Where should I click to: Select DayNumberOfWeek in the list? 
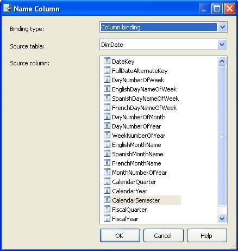(138, 80)
